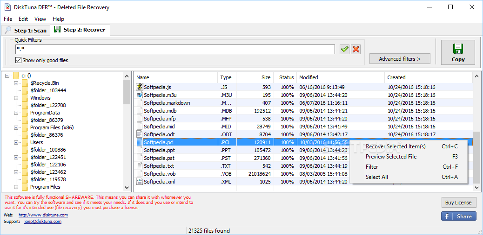Click the $folder_122708 folder icon
The image size is (483, 235).
click(25, 105)
